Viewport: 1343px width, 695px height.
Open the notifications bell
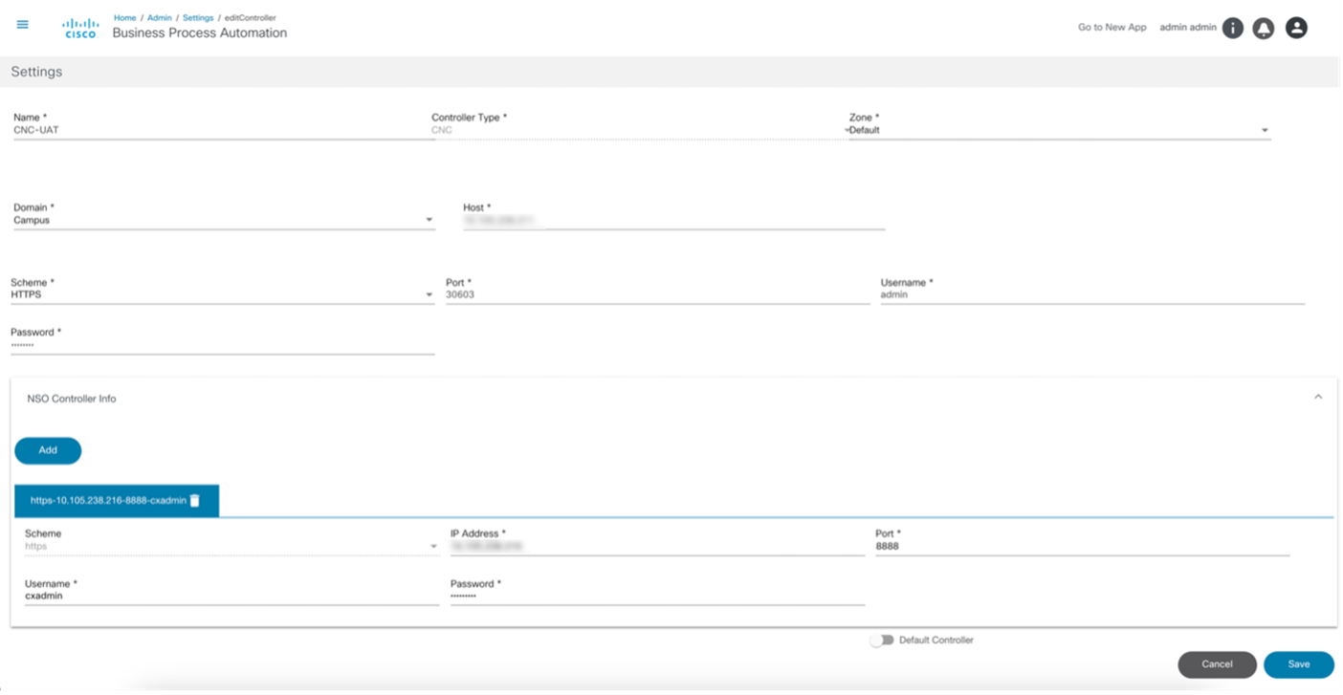coord(1264,28)
